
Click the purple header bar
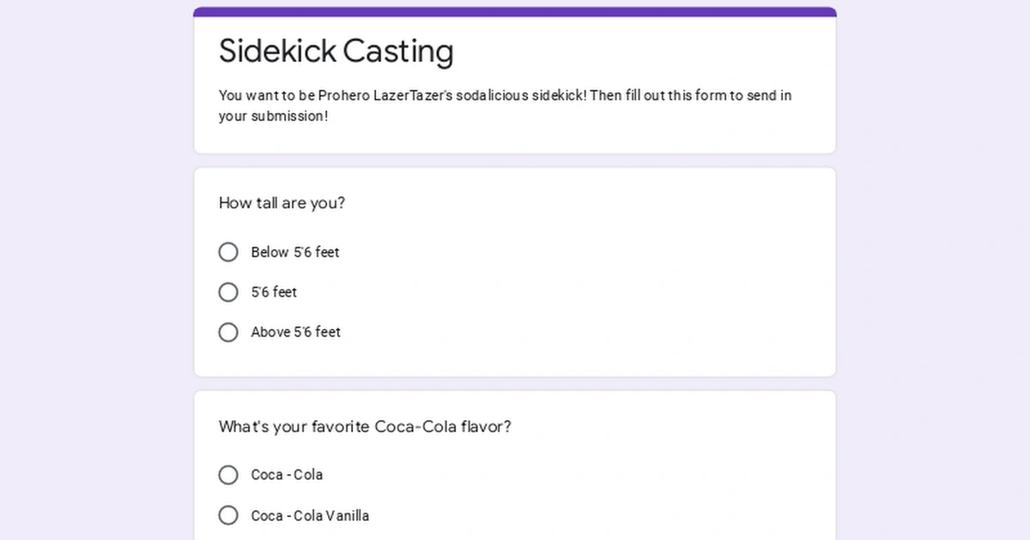coord(514,9)
